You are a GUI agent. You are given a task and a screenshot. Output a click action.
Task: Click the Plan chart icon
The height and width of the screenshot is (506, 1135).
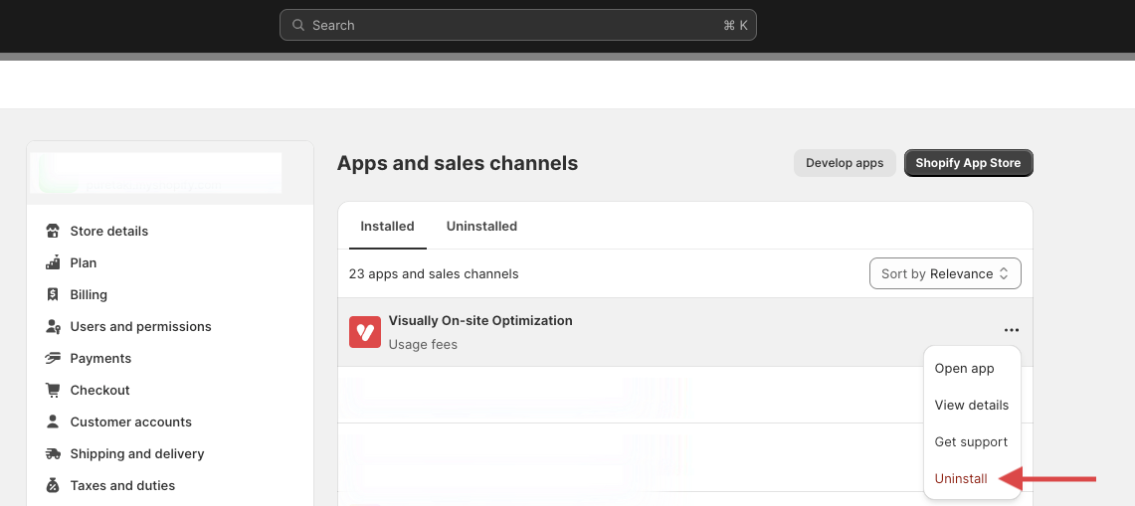click(52, 262)
